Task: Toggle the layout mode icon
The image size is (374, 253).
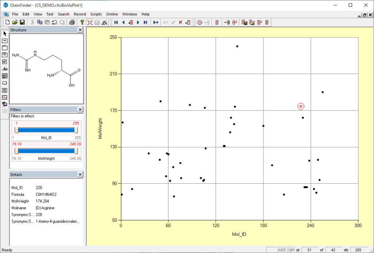Action: coord(90,22)
